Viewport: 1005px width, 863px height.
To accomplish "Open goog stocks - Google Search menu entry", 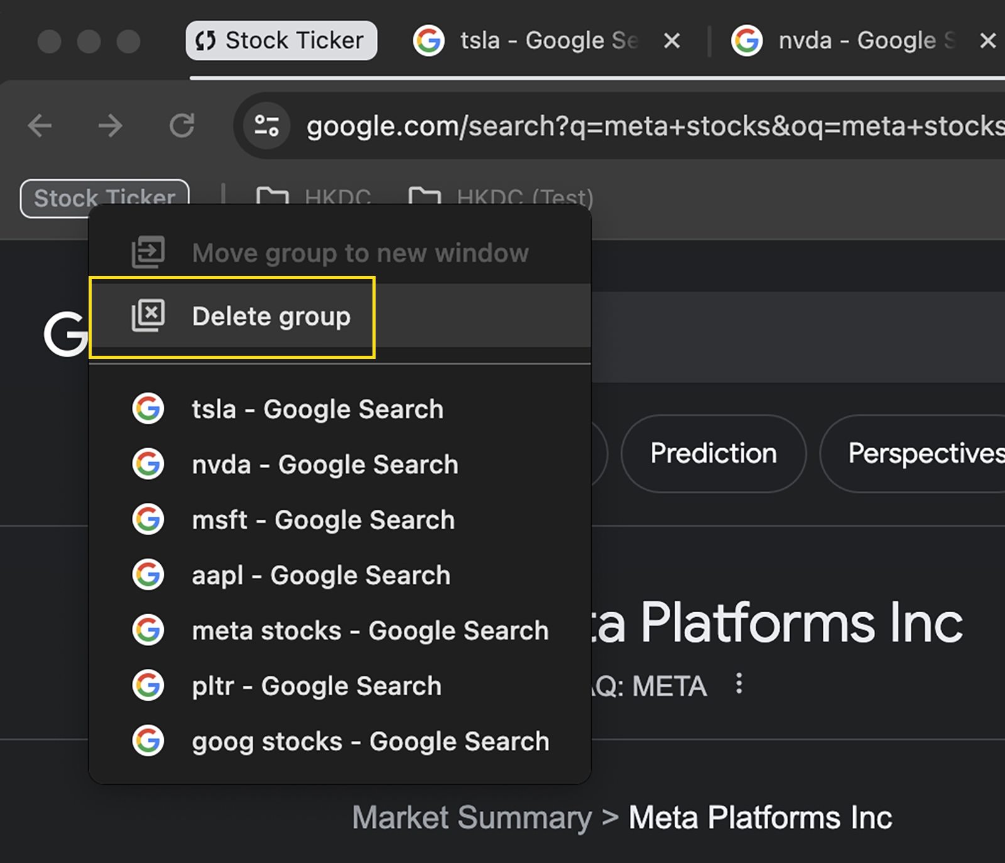I will pos(340,741).
